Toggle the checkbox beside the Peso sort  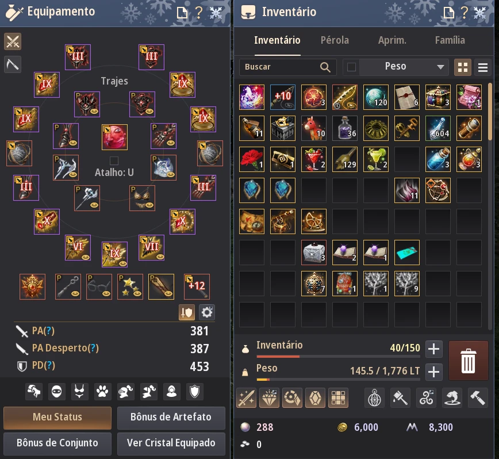click(x=351, y=67)
